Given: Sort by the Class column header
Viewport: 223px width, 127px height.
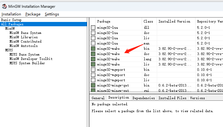Looking at the screenshot, I should pos(149,21).
